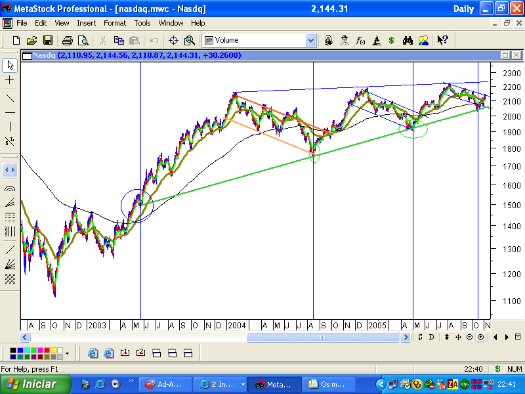This screenshot has width=525, height=394.
Task: Select the trendline drawing tool
Action: (x=9, y=98)
